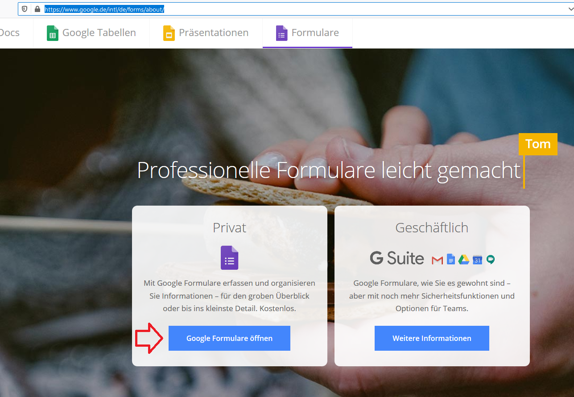This screenshot has width=574, height=397.
Task: Click the Weitere Informationen button
Action: 432,338
